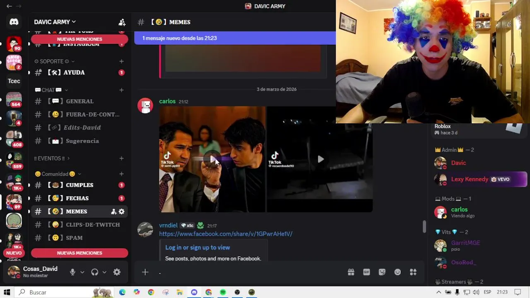Add a channel to the SOPORTE category
The image size is (530, 298).
pyautogui.click(x=121, y=61)
